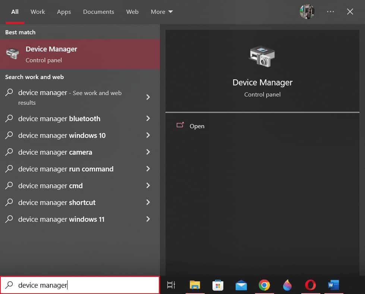The width and height of the screenshot is (365, 294).
Task: Expand arrow for 'device manager windows 11'
Action: click(x=148, y=219)
